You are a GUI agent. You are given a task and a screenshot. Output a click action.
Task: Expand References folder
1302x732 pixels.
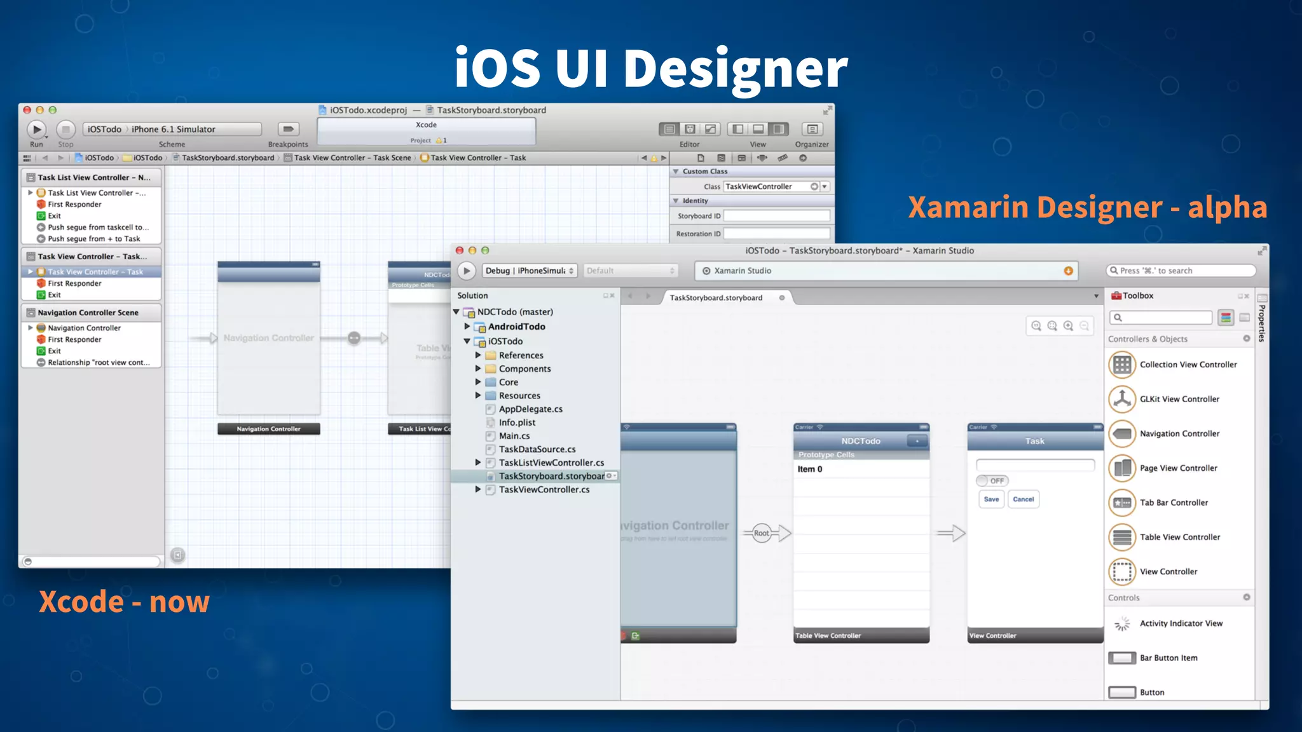[x=478, y=355]
